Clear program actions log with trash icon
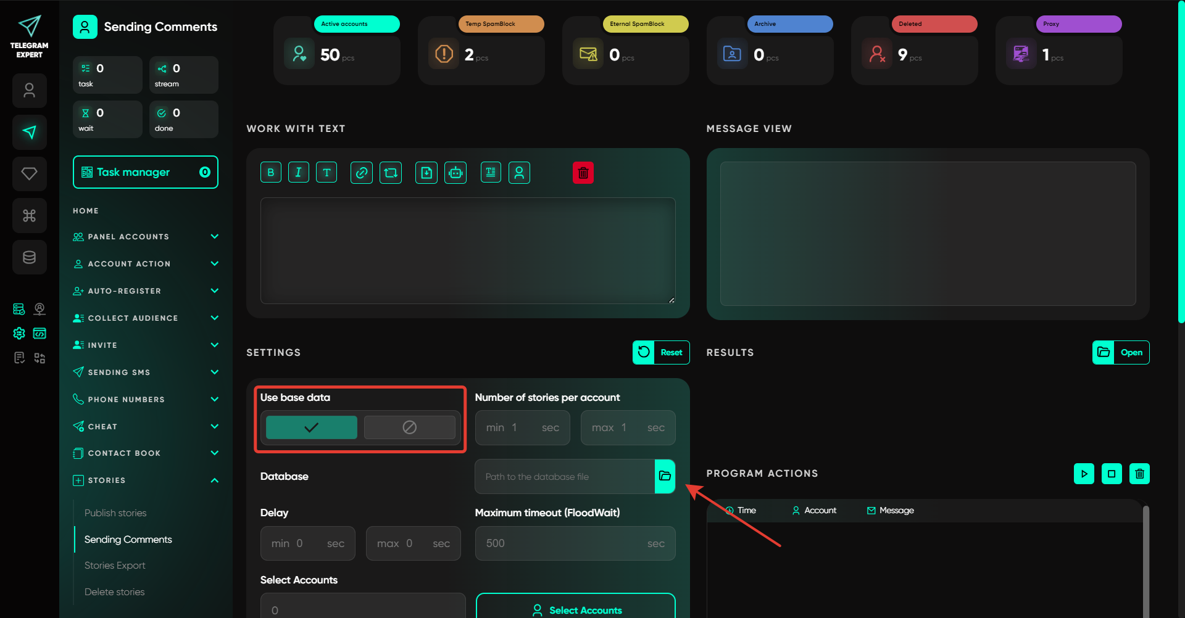Screen dimensions: 1185x618 coord(1139,474)
